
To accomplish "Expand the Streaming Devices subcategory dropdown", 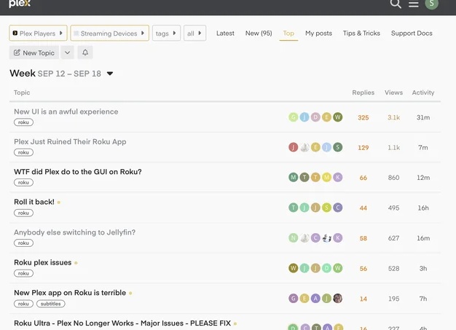I will [x=110, y=33].
